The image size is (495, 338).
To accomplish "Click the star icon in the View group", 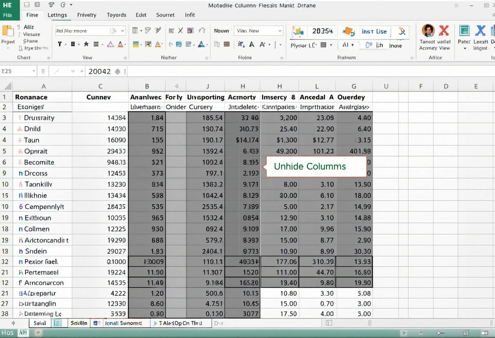I will (86, 43).
